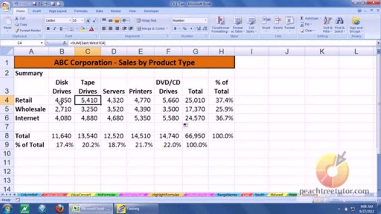The image size is (381, 214).
Task: Click Decrease Indent icon
Action: coord(124,29)
